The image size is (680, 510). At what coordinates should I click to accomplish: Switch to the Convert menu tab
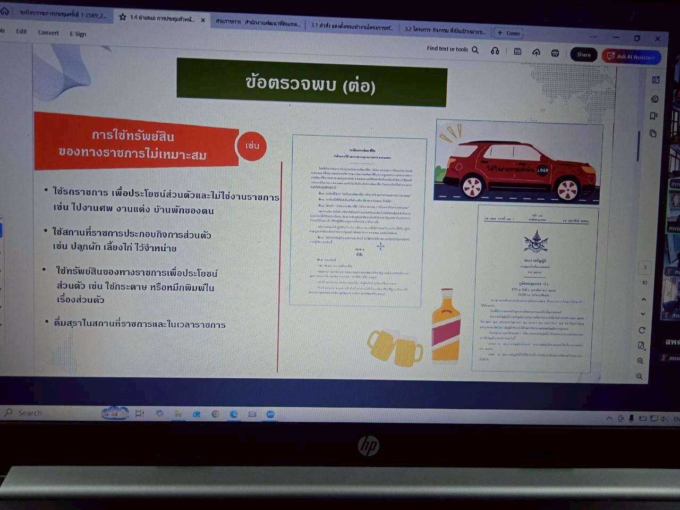[x=48, y=32]
